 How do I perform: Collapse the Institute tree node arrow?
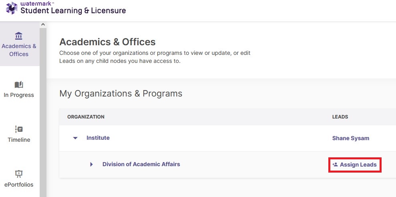click(75, 138)
